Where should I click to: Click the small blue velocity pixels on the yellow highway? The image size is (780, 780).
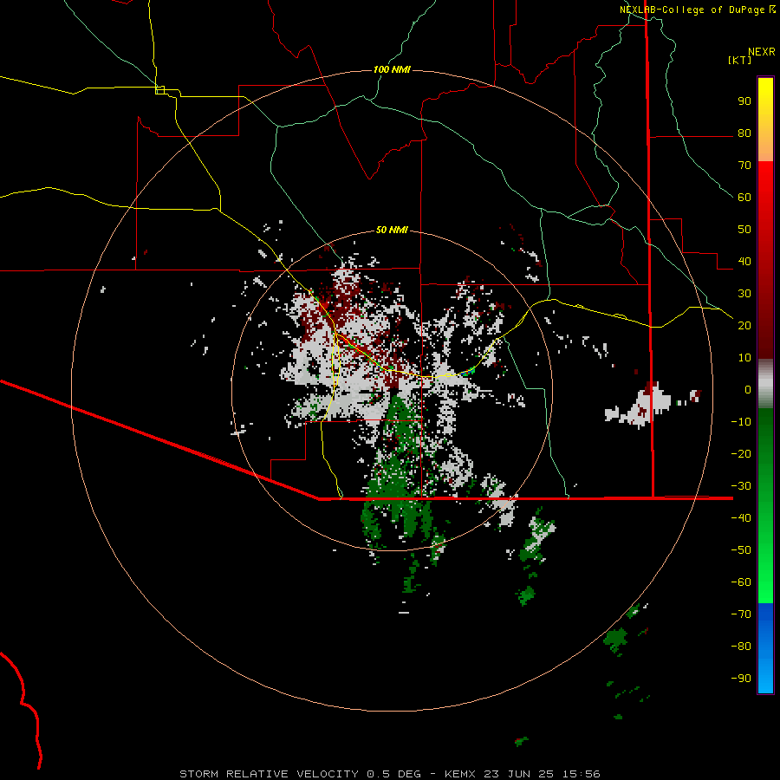pyautogui.click(x=465, y=372)
